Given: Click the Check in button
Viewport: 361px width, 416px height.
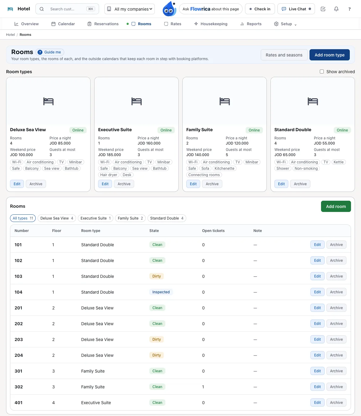Looking at the screenshot, I should [x=260, y=9].
